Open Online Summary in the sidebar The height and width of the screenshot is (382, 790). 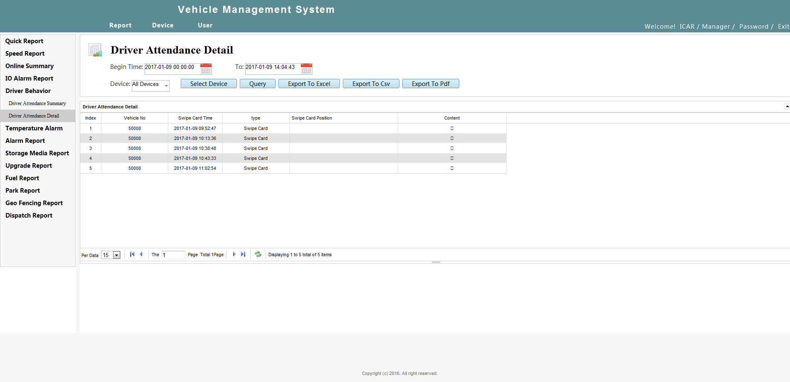coord(30,66)
